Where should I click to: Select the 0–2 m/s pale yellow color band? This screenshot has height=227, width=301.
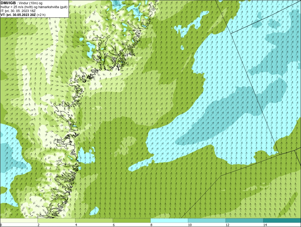(x=19, y=220)
